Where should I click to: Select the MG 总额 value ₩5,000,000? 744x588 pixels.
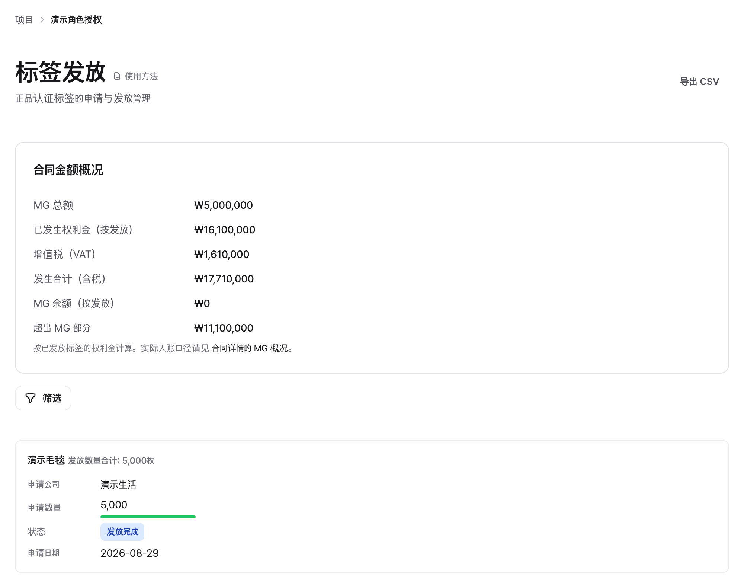pos(224,205)
